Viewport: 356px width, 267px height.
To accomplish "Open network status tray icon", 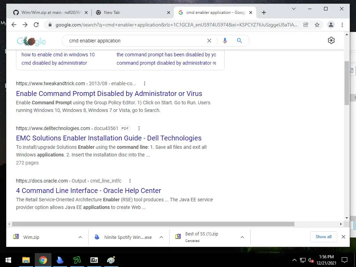I will pos(303,260).
